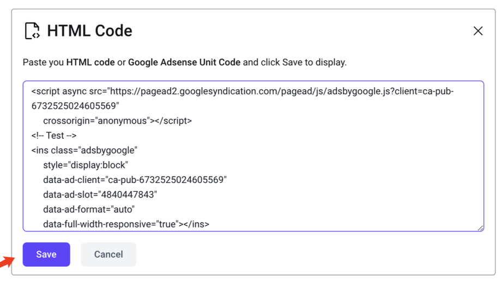The height and width of the screenshot is (287, 502).
Task: Click the '<!-- Test -->' comment line
Action: pos(54,136)
